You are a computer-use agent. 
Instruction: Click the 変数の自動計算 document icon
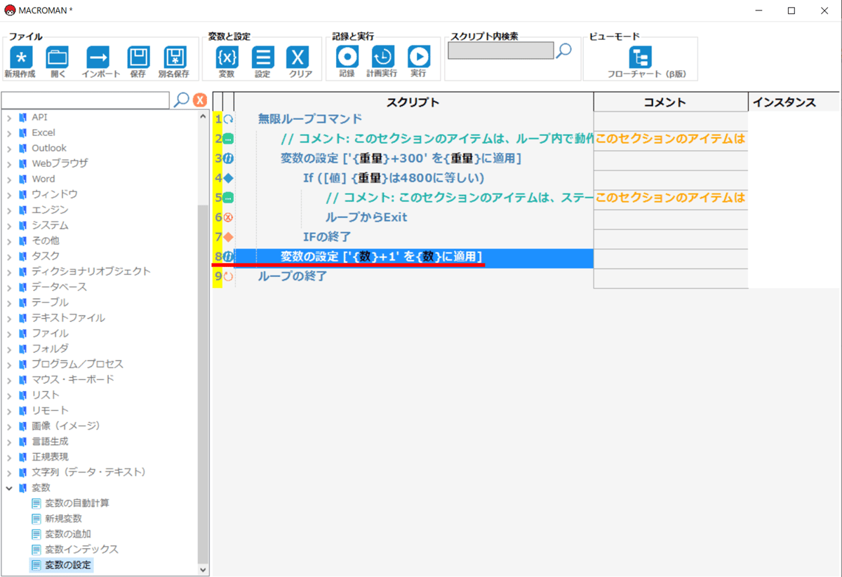click(x=36, y=503)
